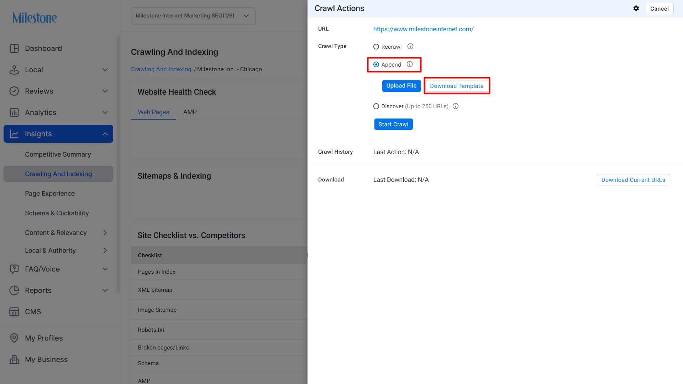Open Crawl Actions settings gear
683x384 pixels.
pyautogui.click(x=636, y=9)
